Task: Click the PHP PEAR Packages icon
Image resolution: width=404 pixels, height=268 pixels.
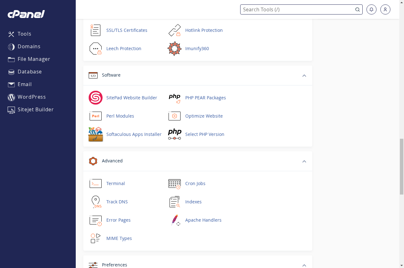Action: 175,98
